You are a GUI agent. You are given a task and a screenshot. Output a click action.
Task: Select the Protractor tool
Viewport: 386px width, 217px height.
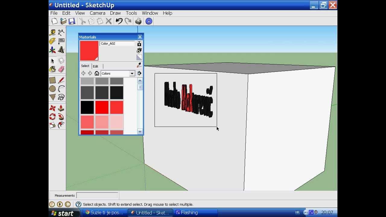[x=52, y=41]
